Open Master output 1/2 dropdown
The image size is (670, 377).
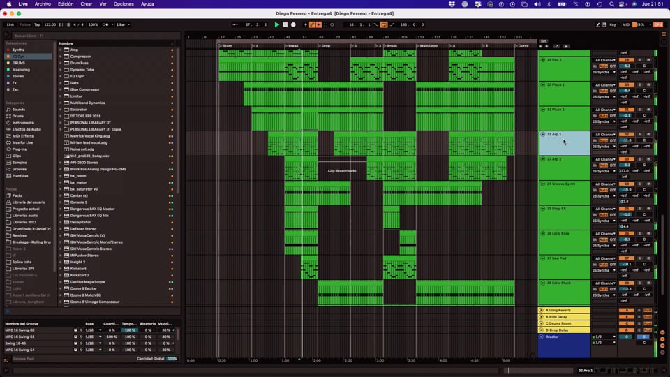[x=604, y=343]
